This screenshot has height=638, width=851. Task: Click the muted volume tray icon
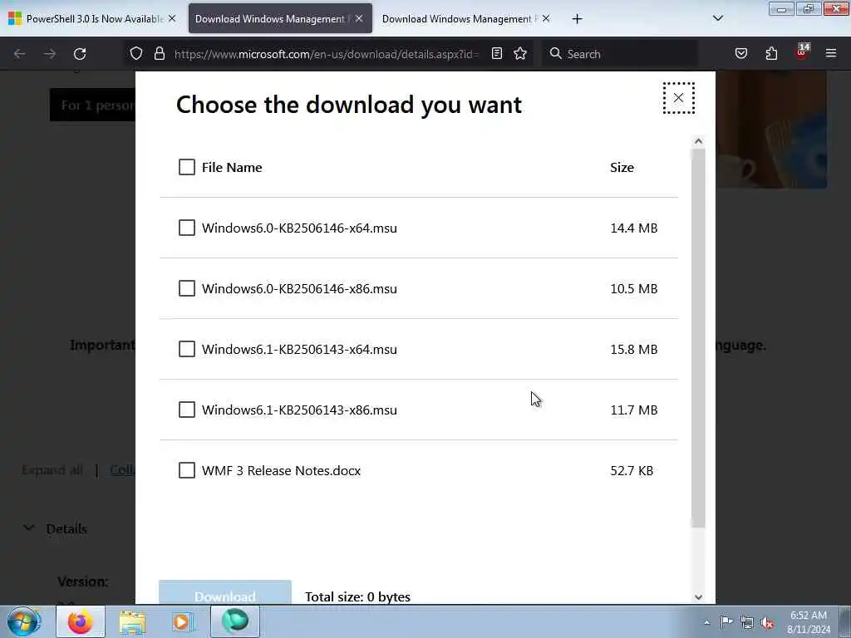(768, 623)
